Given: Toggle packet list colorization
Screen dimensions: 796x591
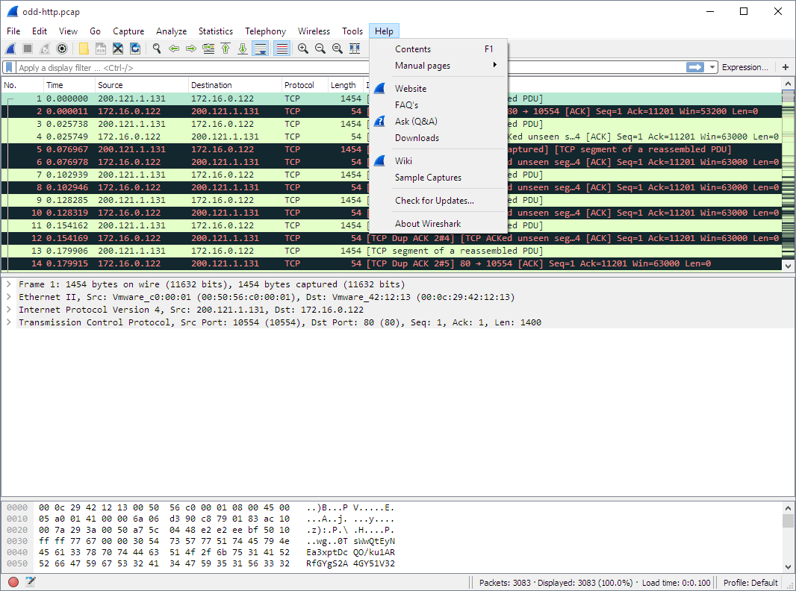Looking at the screenshot, I should (282, 48).
